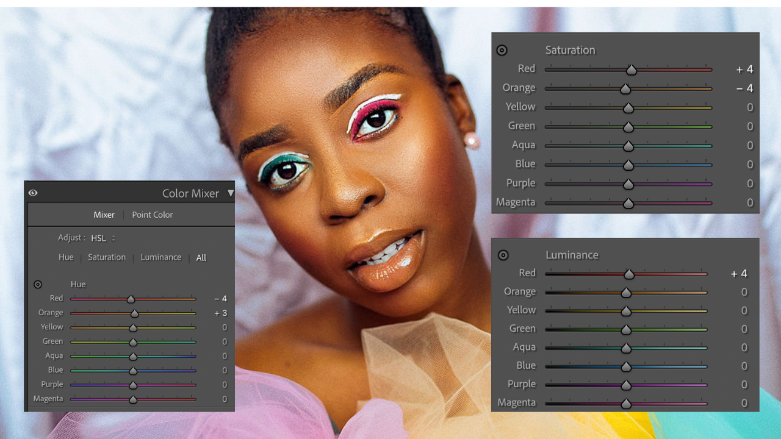Click the Hue Purple slider handle
This screenshot has width=781, height=439.
pos(133,385)
